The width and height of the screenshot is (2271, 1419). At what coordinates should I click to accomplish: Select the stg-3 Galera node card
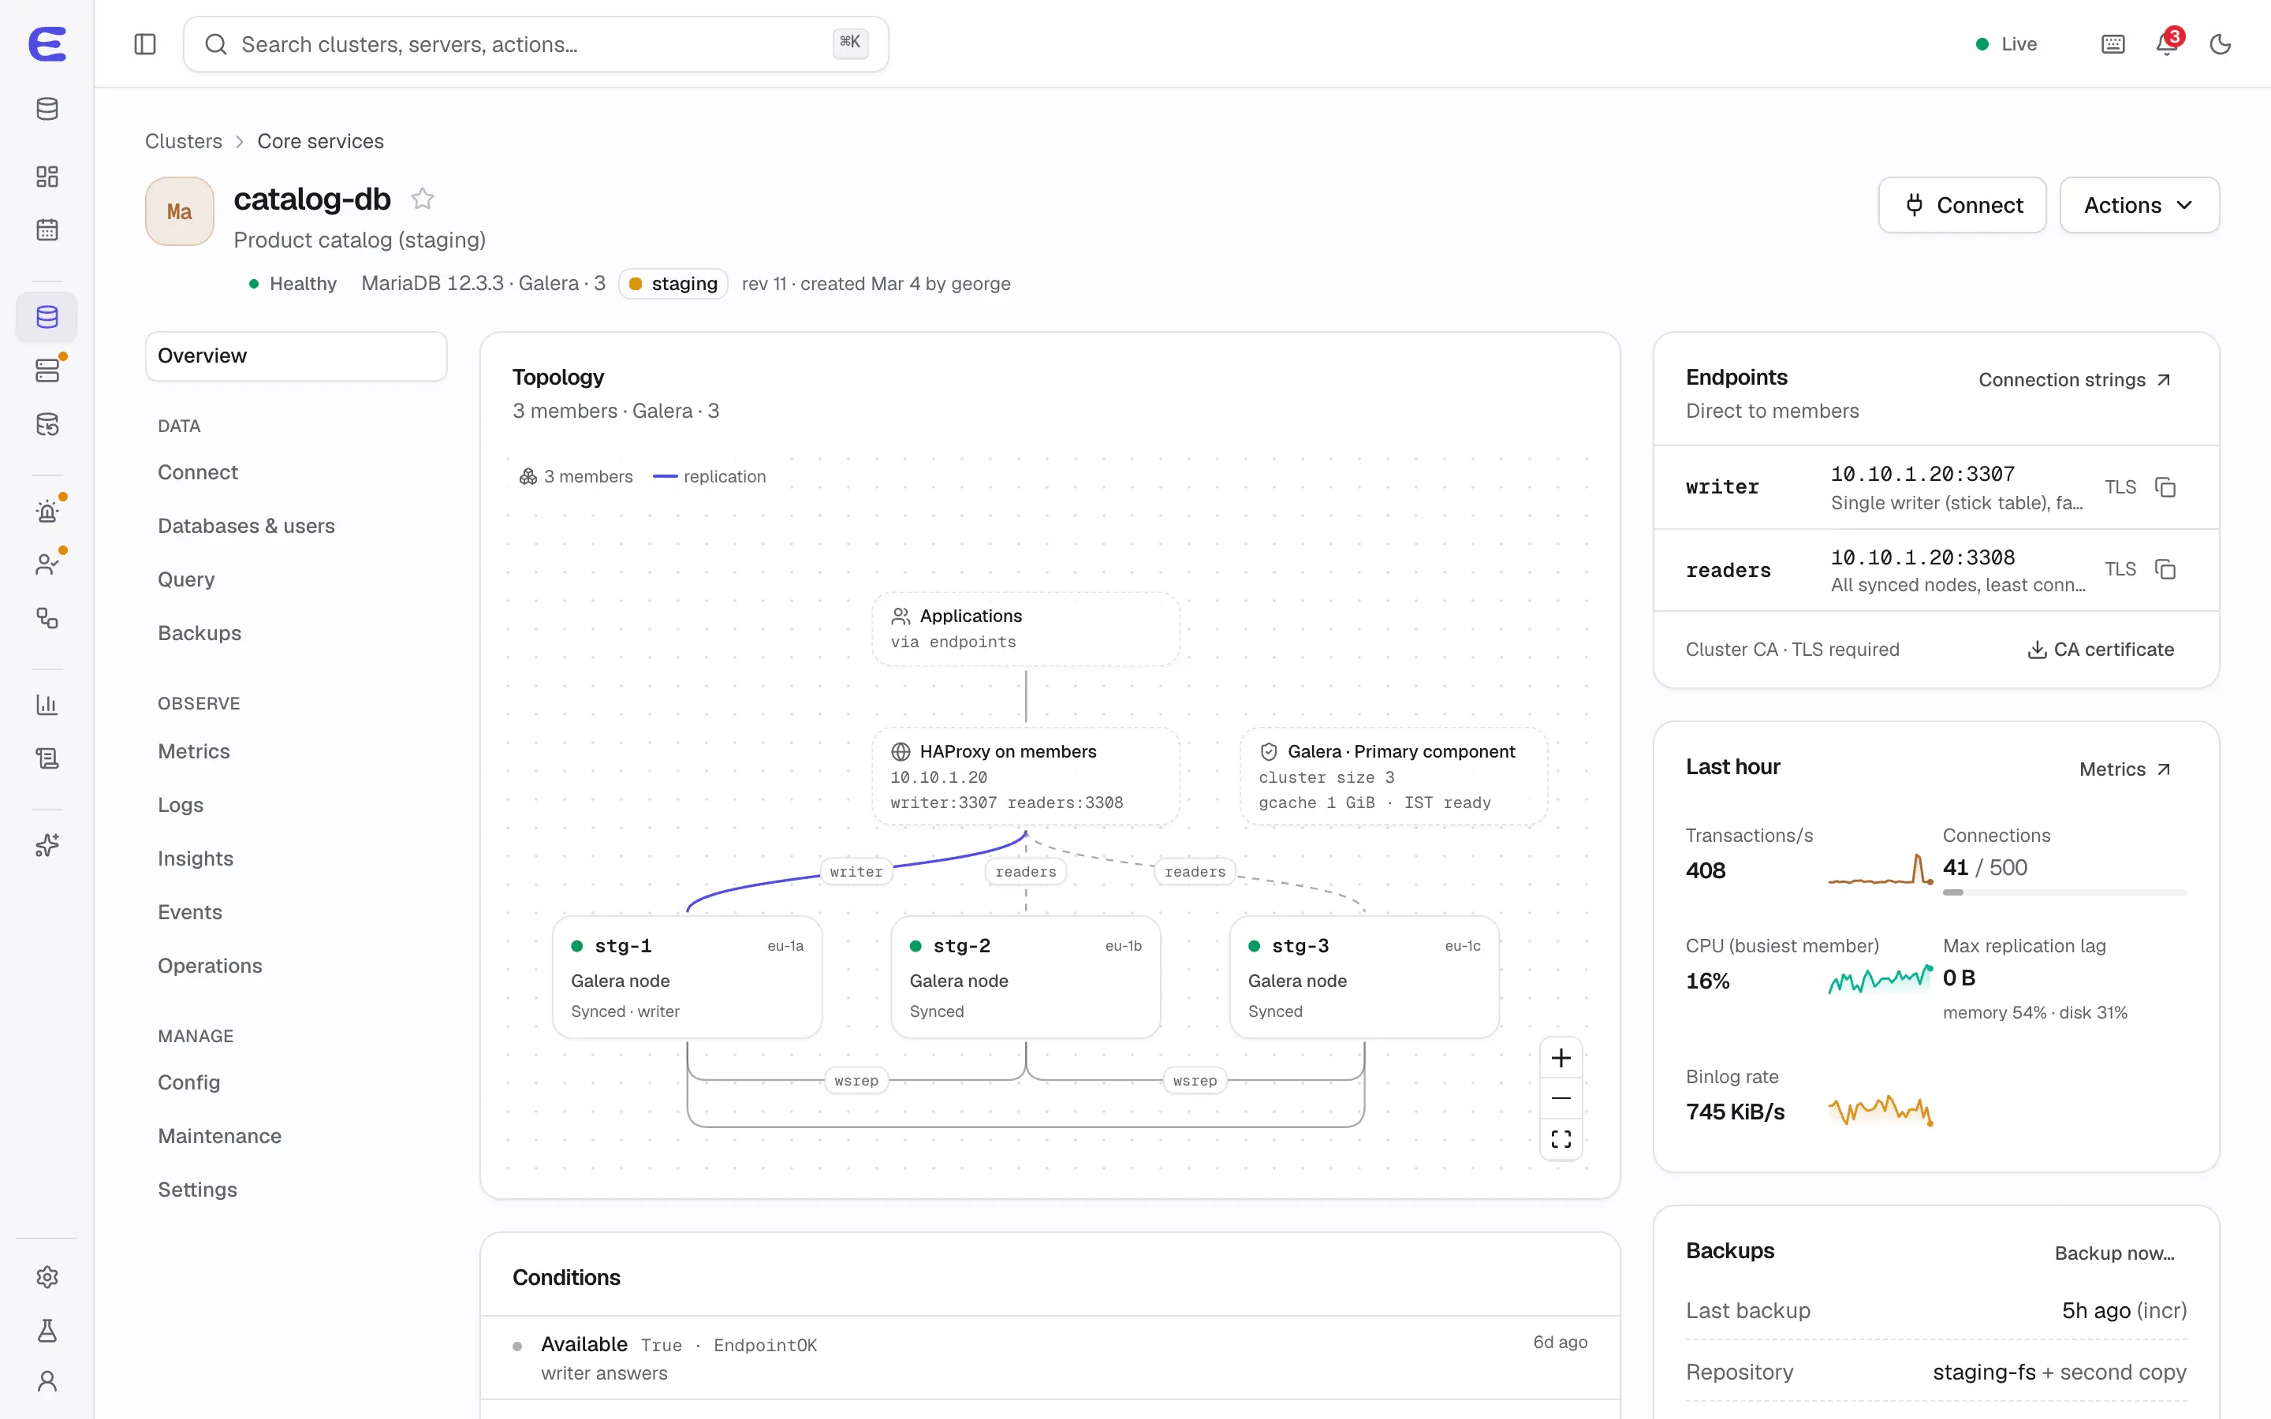pyautogui.click(x=1363, y=977)
